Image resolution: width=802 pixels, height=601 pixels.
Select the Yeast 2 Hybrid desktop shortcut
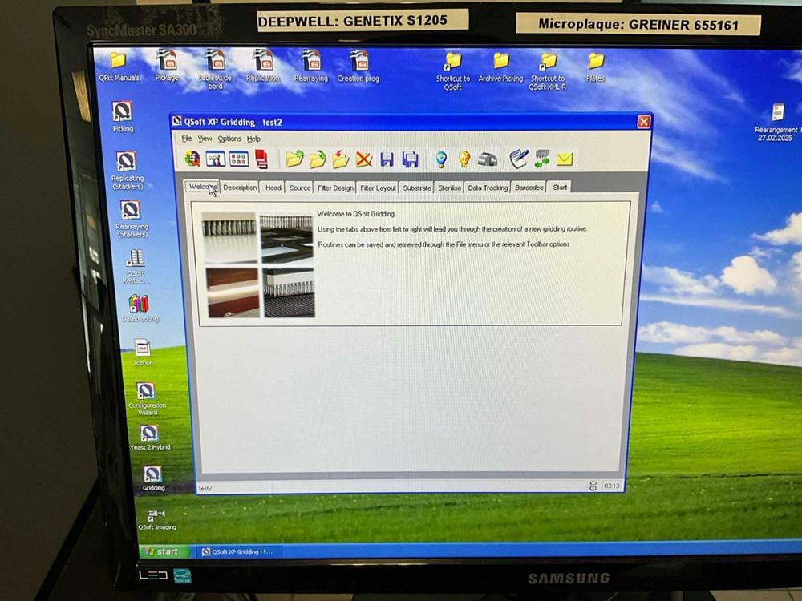149,438
